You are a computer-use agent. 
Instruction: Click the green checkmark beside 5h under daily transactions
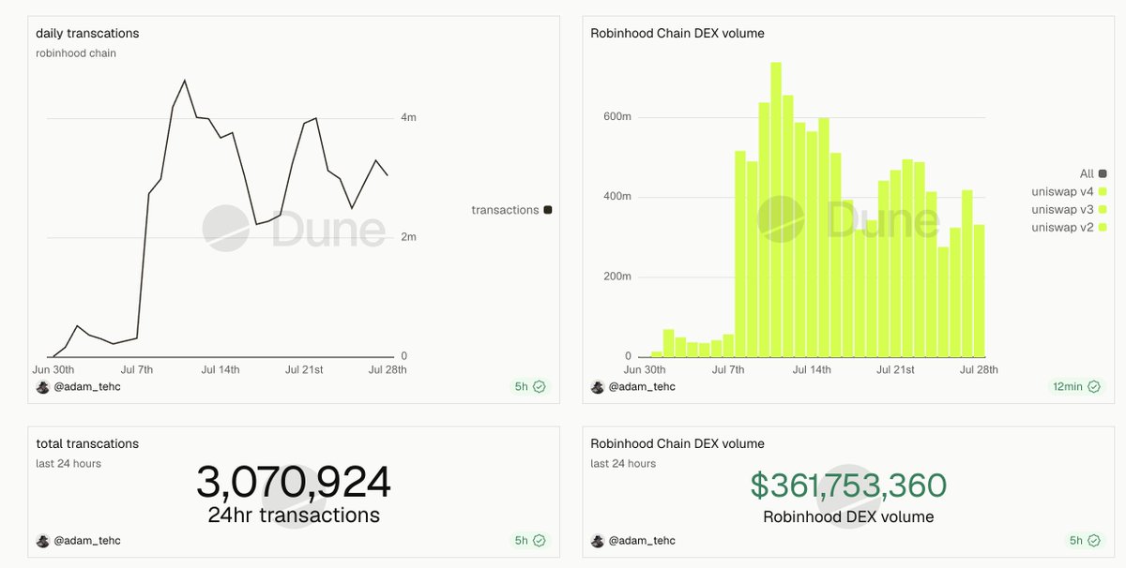[540, 386]
